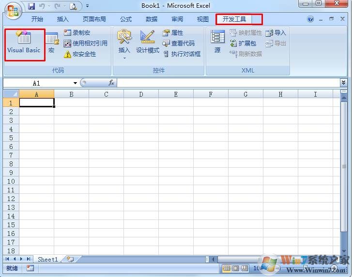353x277 pixels.
Task: Redo the last action
Action: (x=57, y=6)
